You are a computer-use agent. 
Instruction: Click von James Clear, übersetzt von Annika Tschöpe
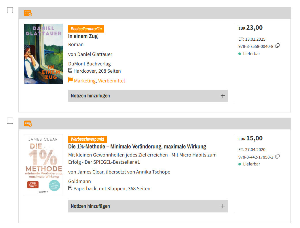(x=119, y=172)
